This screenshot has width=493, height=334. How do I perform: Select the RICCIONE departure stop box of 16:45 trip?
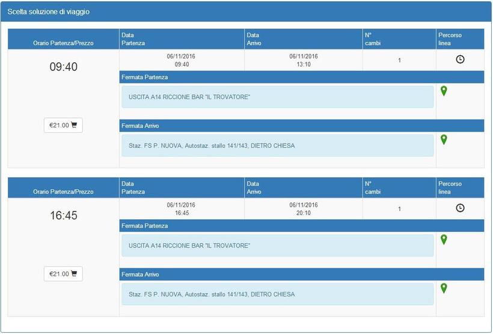(277, 245)
